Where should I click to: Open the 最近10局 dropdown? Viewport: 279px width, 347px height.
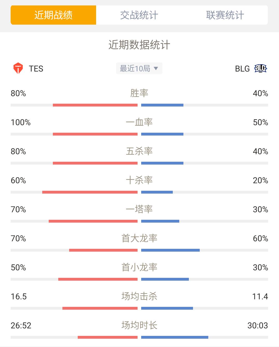[139, 68]
